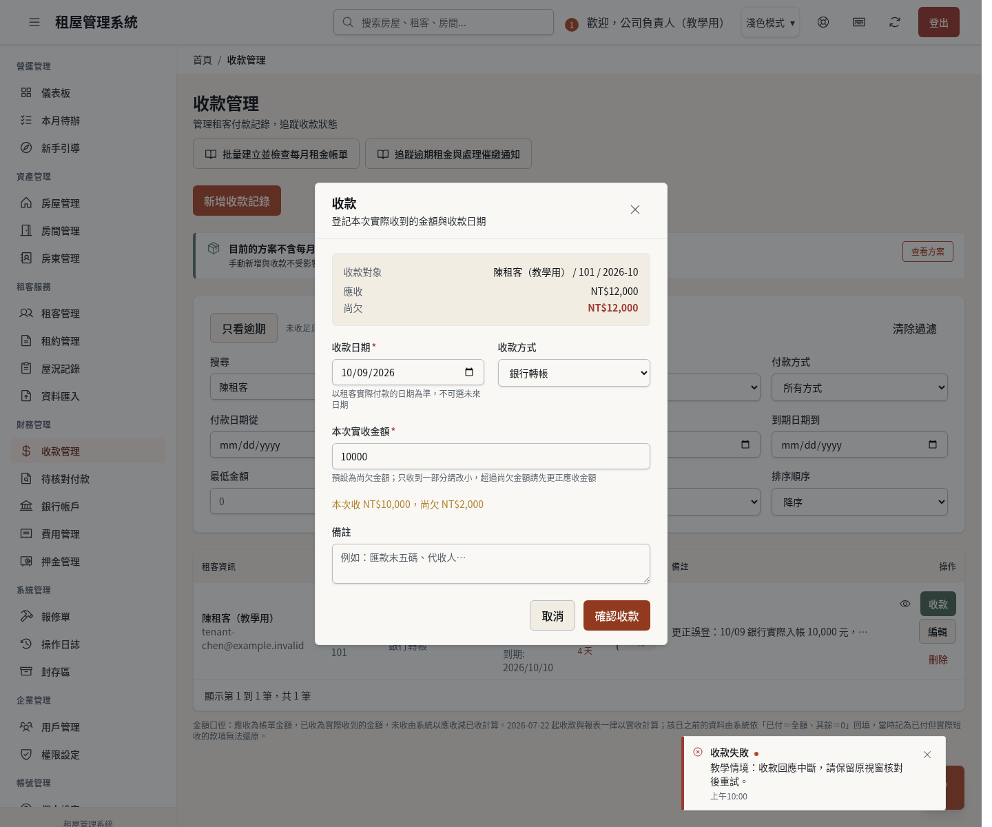The height and width of the screenshot is (827, 992).
Task: Open the 收款方式 dropdown
Action: click(x=574, y=373)
